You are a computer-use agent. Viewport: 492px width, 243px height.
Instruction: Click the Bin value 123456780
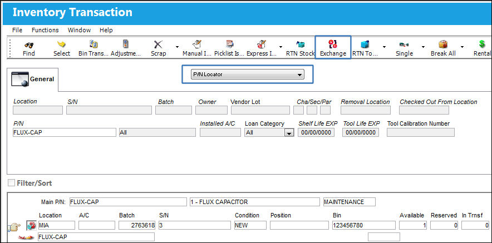[x=363, y=225]
